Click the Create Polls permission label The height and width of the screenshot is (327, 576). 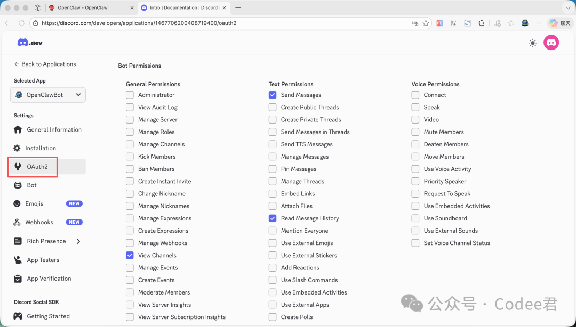[x=297, y=317]
